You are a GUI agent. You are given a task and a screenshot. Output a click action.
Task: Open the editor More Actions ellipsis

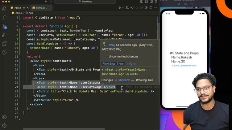point(156,8)
